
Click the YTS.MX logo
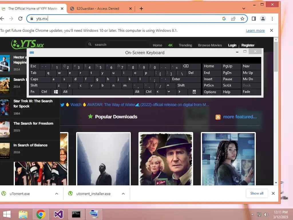click(27, 44)
